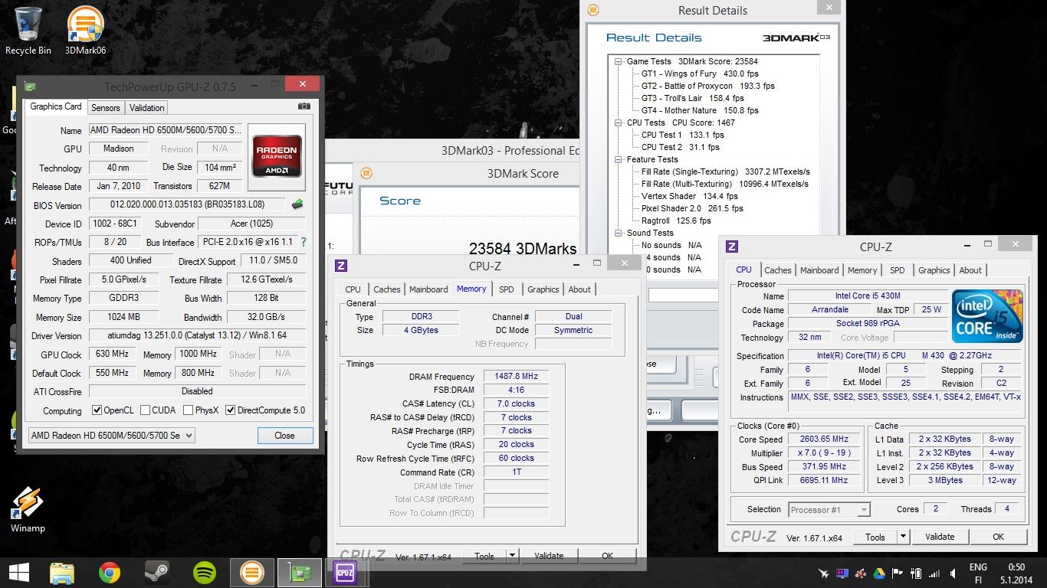
Task: Collapse the Game Tests tree node
Action: pyautogui.click(x=618, y=61)
